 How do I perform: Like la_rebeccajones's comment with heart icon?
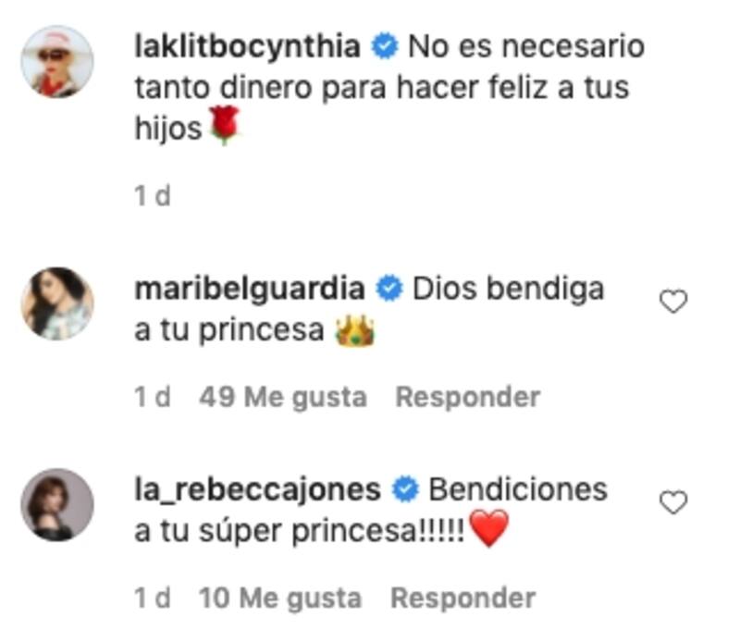(673, 502)
